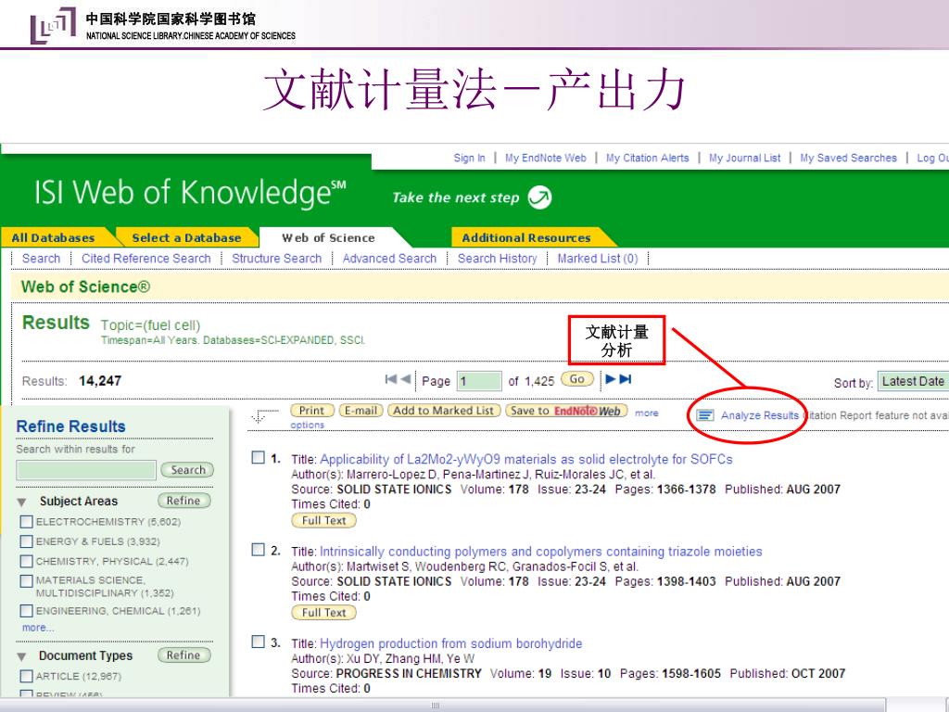
Task: Show more subject areas
Action: coord(38,628)
